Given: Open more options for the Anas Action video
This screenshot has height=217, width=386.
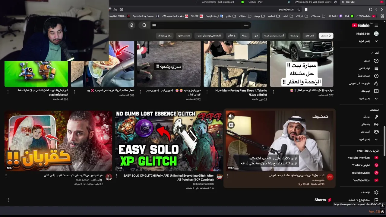Looking at the screenshot, I should click(6, 176).
